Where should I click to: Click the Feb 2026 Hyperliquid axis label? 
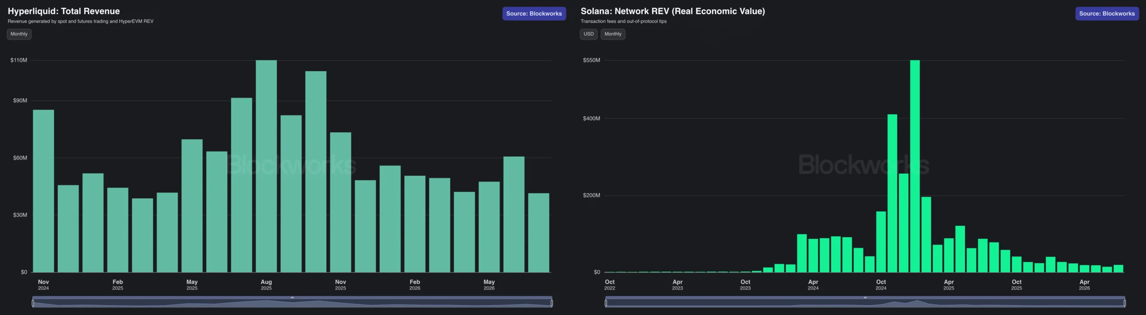tap(415, 285)
